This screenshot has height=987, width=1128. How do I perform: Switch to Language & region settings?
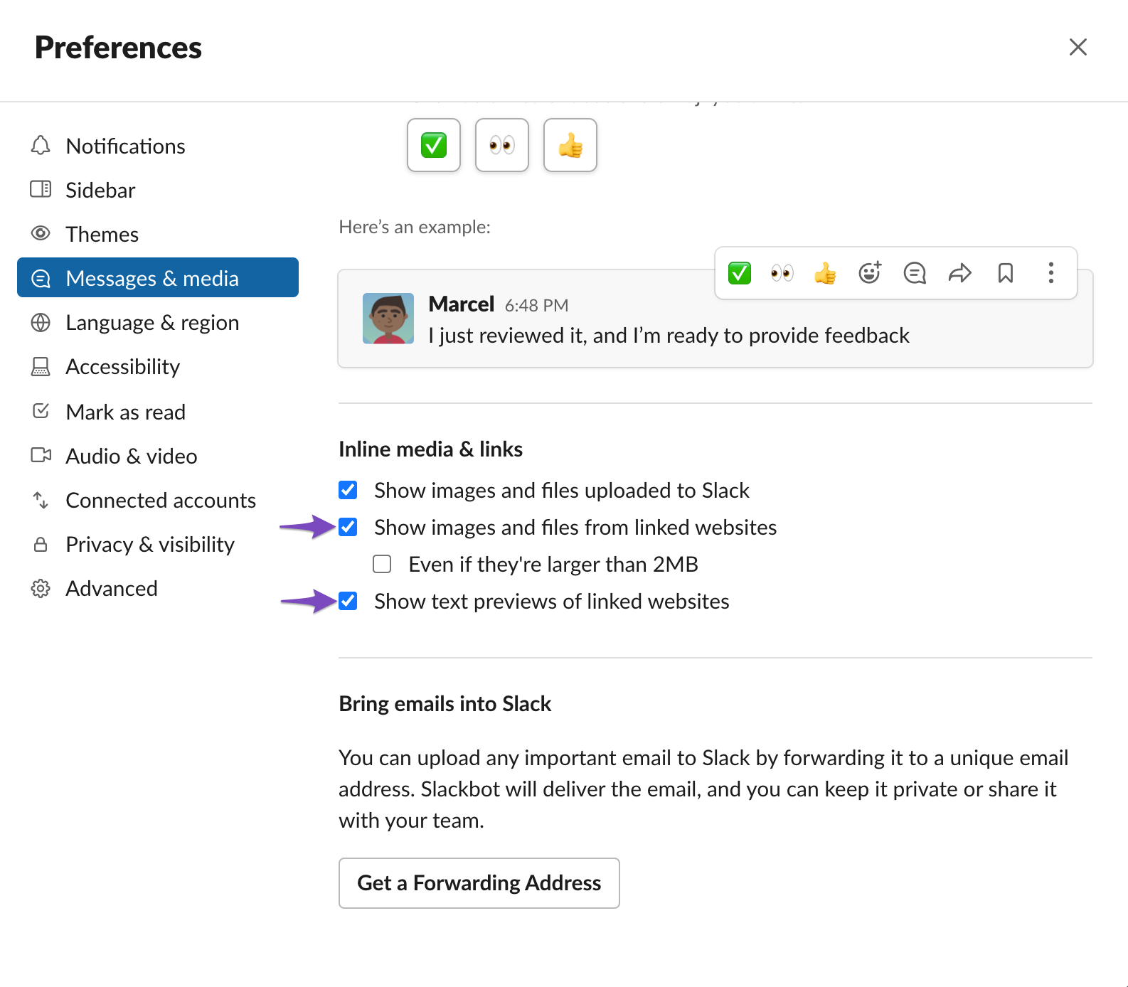click(158, 322)
